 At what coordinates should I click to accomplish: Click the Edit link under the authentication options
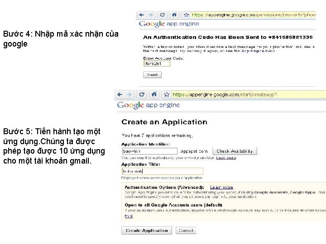point(129,216)
